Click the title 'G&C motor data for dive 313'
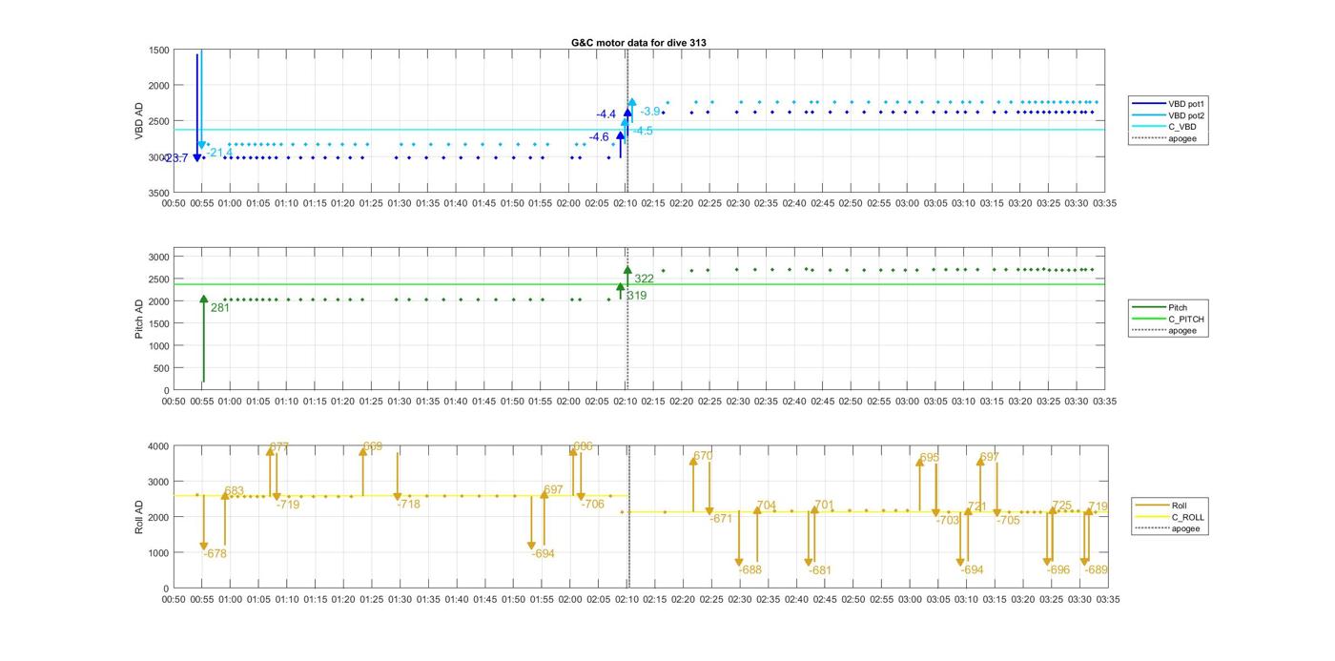Screen dimensions: 1335x661 pos(638,43)
